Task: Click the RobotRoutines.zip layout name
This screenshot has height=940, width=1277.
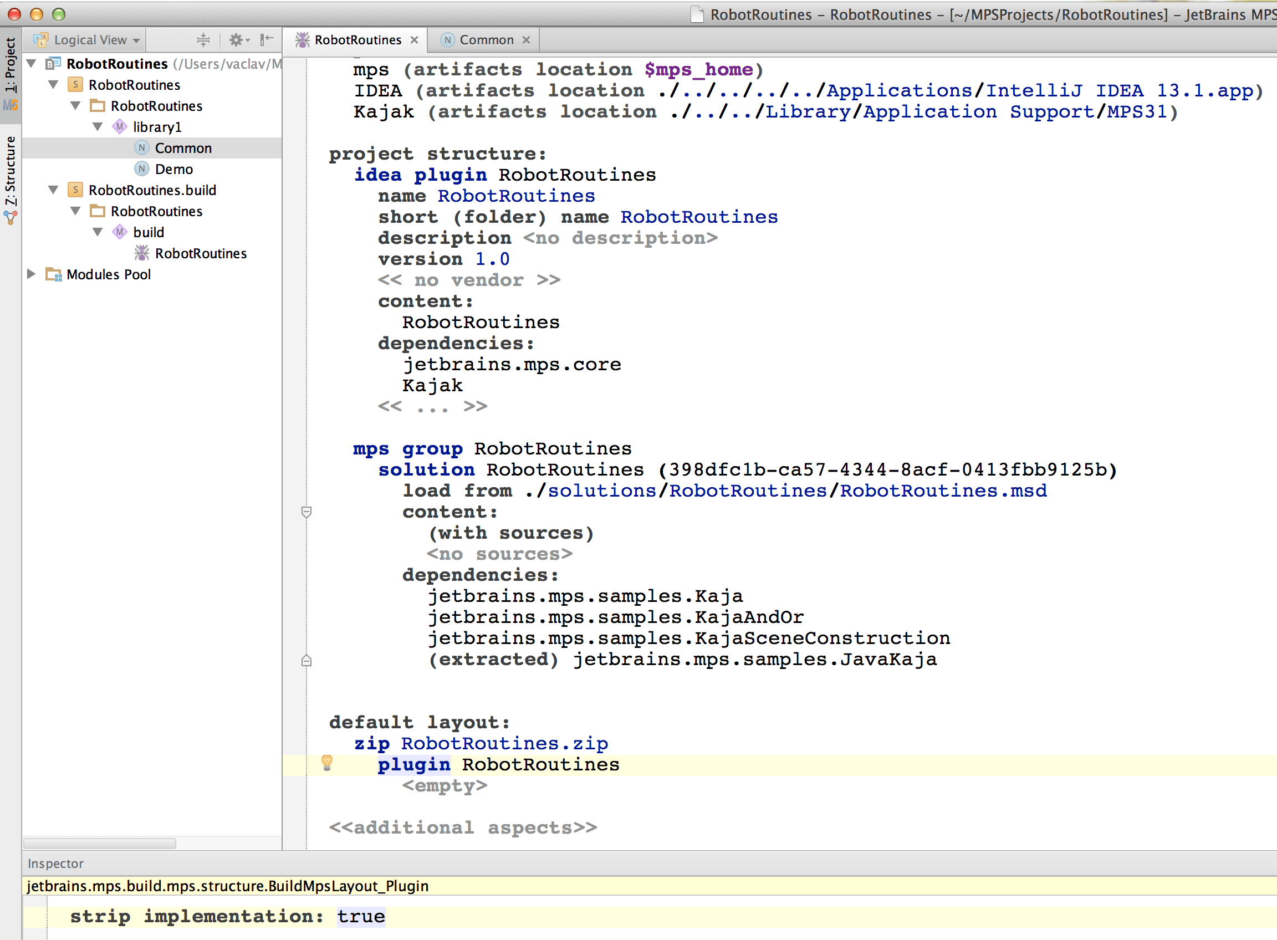Action: (x=504, y=743)
